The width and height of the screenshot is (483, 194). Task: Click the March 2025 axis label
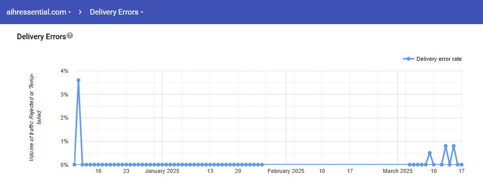398,171
